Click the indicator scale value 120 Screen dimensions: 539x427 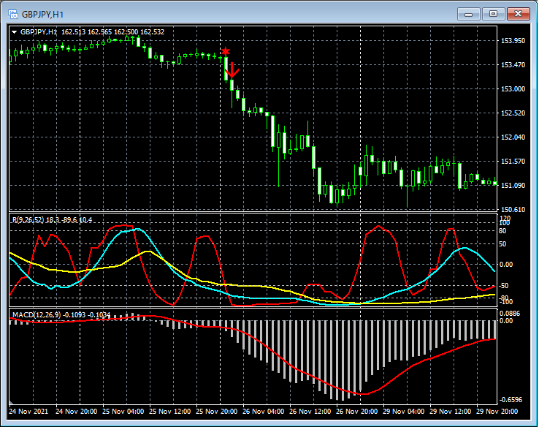pyautogui.click(x=505, y=219)
